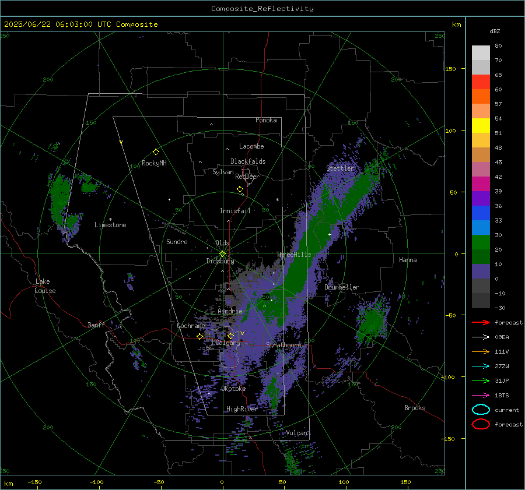The width and height of the screenshot is (525, 490).
Task: Click the Banff label
Action: click(96, 325)
